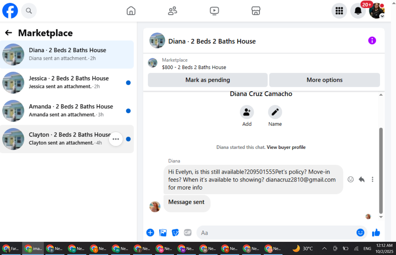Open purple conversation information icon
The image size is (396, 255).
pos(372,40)
